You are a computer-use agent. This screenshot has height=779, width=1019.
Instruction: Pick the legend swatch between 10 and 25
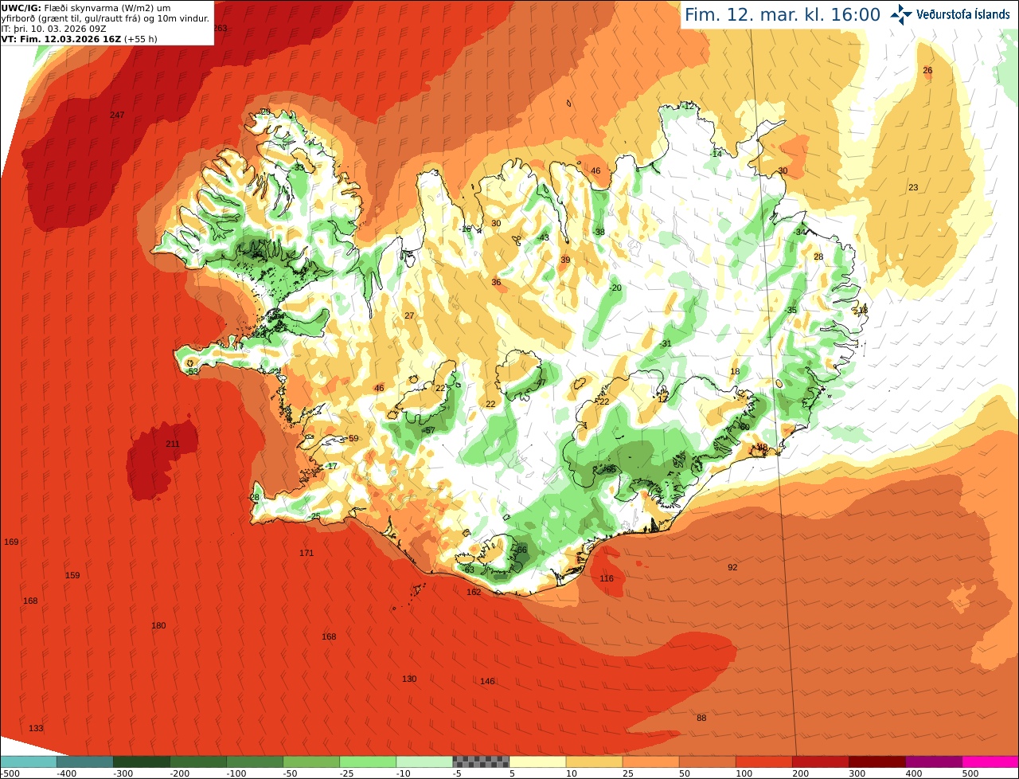(x=594, y=761)
